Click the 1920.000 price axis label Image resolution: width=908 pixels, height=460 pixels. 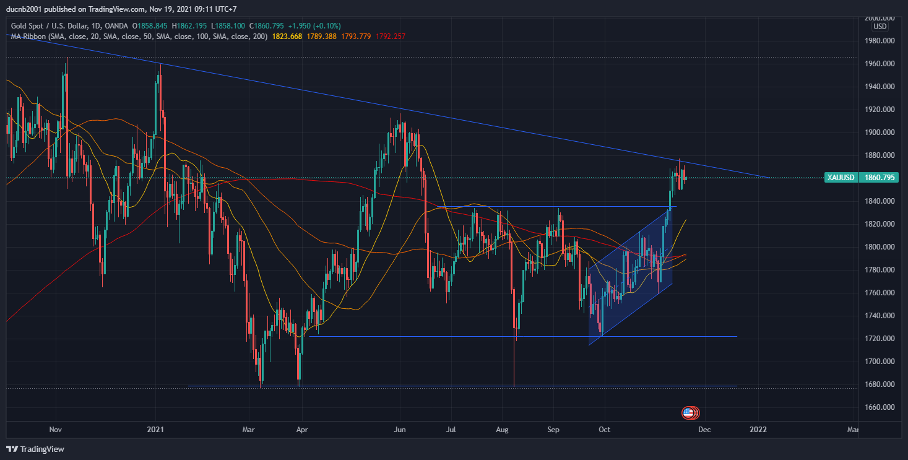879,110
